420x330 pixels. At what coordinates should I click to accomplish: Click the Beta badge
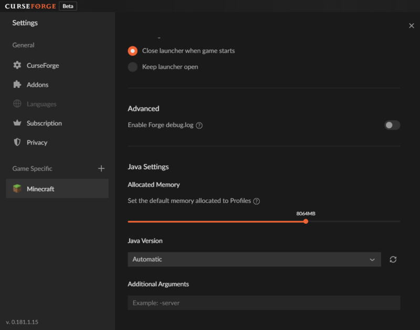[68, 6]
